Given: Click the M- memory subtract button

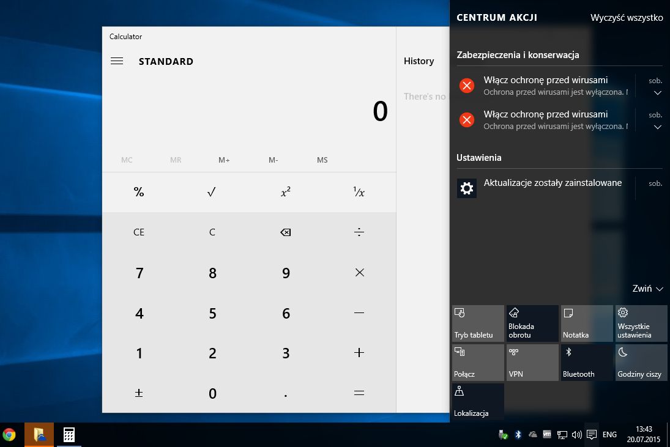Looking at the screenshot, I should coord(273,160).
